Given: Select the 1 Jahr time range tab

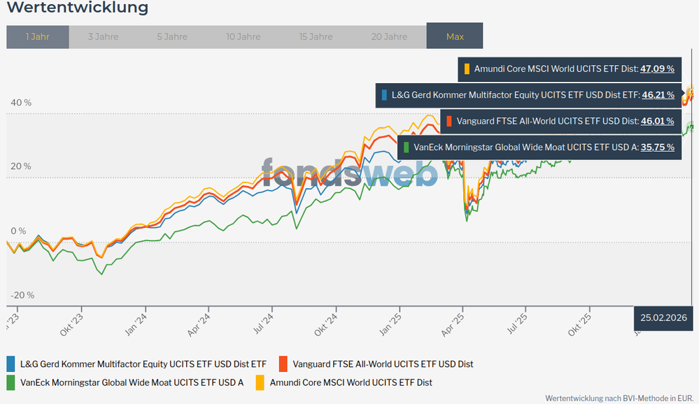Looking at the screenshot, I should coord(38,36).
